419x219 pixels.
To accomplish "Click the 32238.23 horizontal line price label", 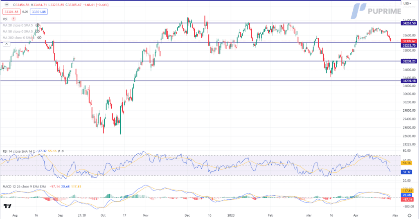I will [x=409, y=61].
